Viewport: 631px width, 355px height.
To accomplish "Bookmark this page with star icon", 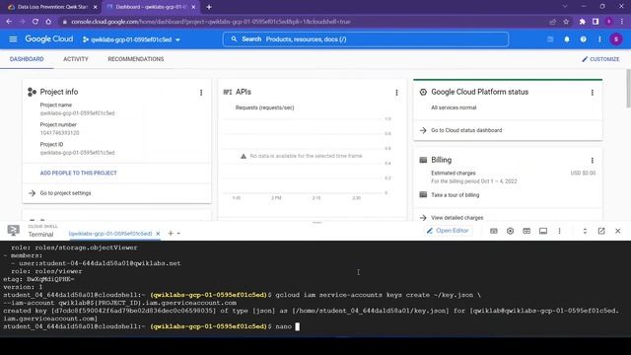I will click(566, 22).
